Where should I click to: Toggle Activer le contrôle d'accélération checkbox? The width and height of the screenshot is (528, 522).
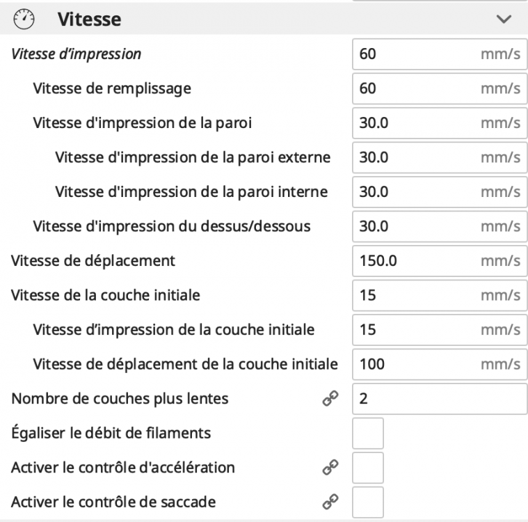[x=368, y=468]
